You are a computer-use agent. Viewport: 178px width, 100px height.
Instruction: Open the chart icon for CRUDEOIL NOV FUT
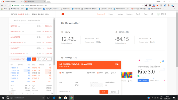44,59
